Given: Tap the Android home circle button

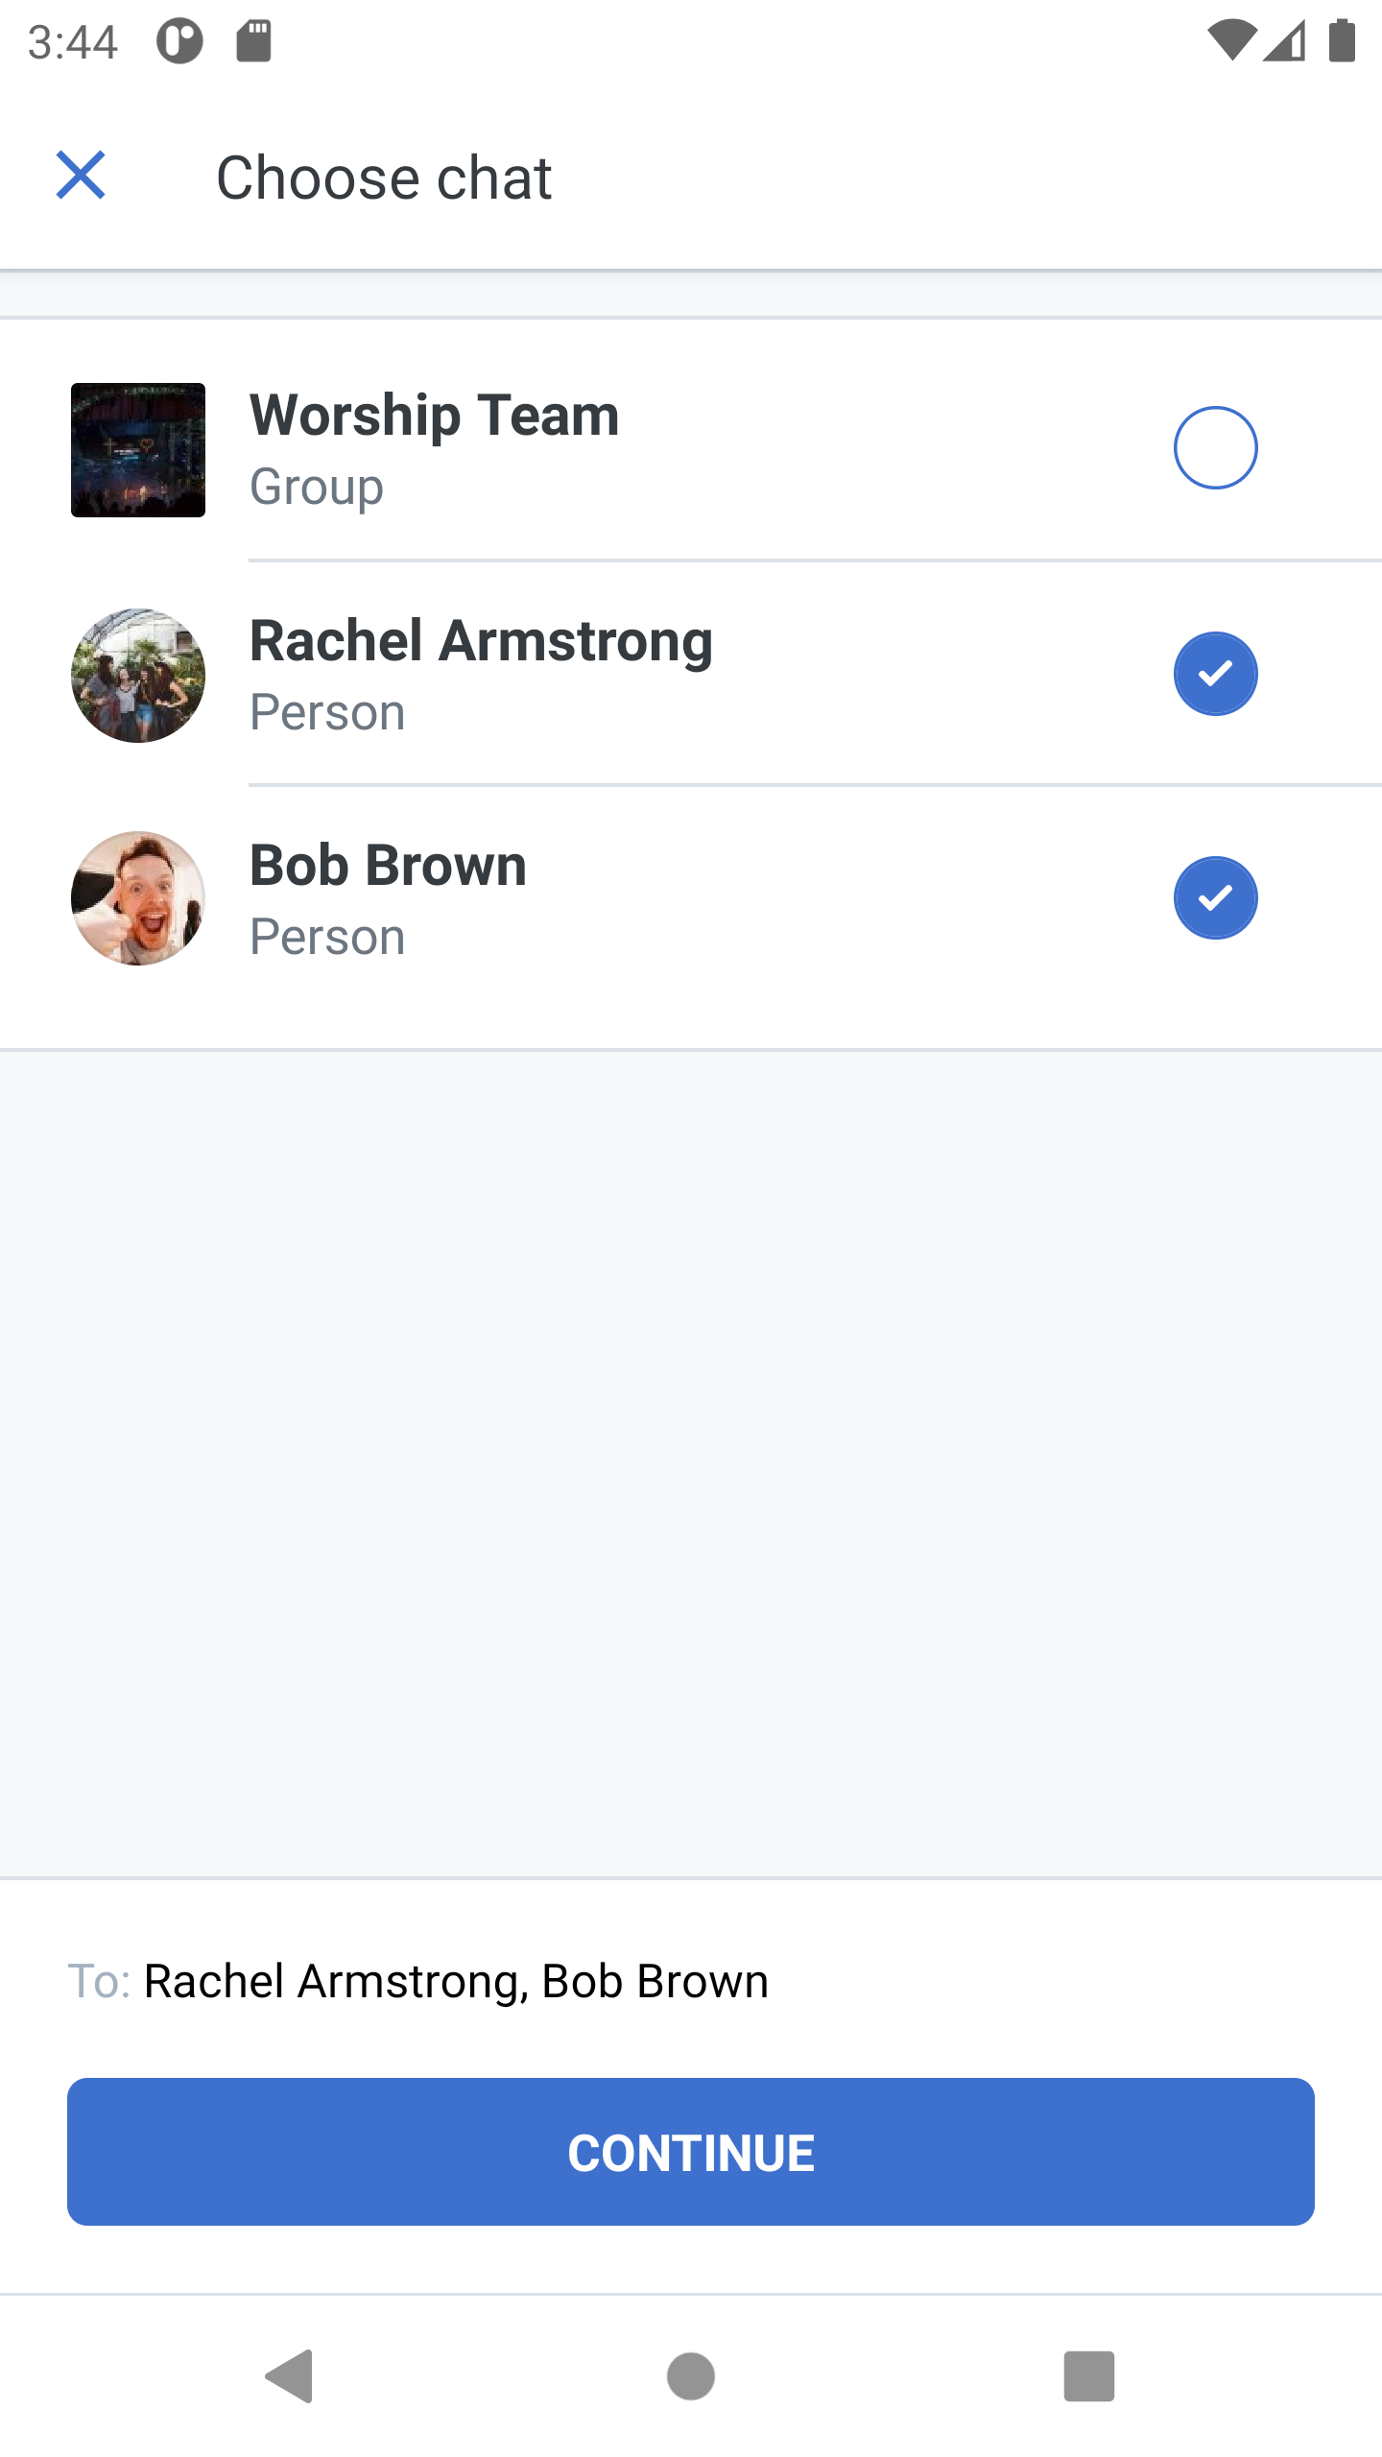Looking at the screenshot, I should click(691, 2376).
